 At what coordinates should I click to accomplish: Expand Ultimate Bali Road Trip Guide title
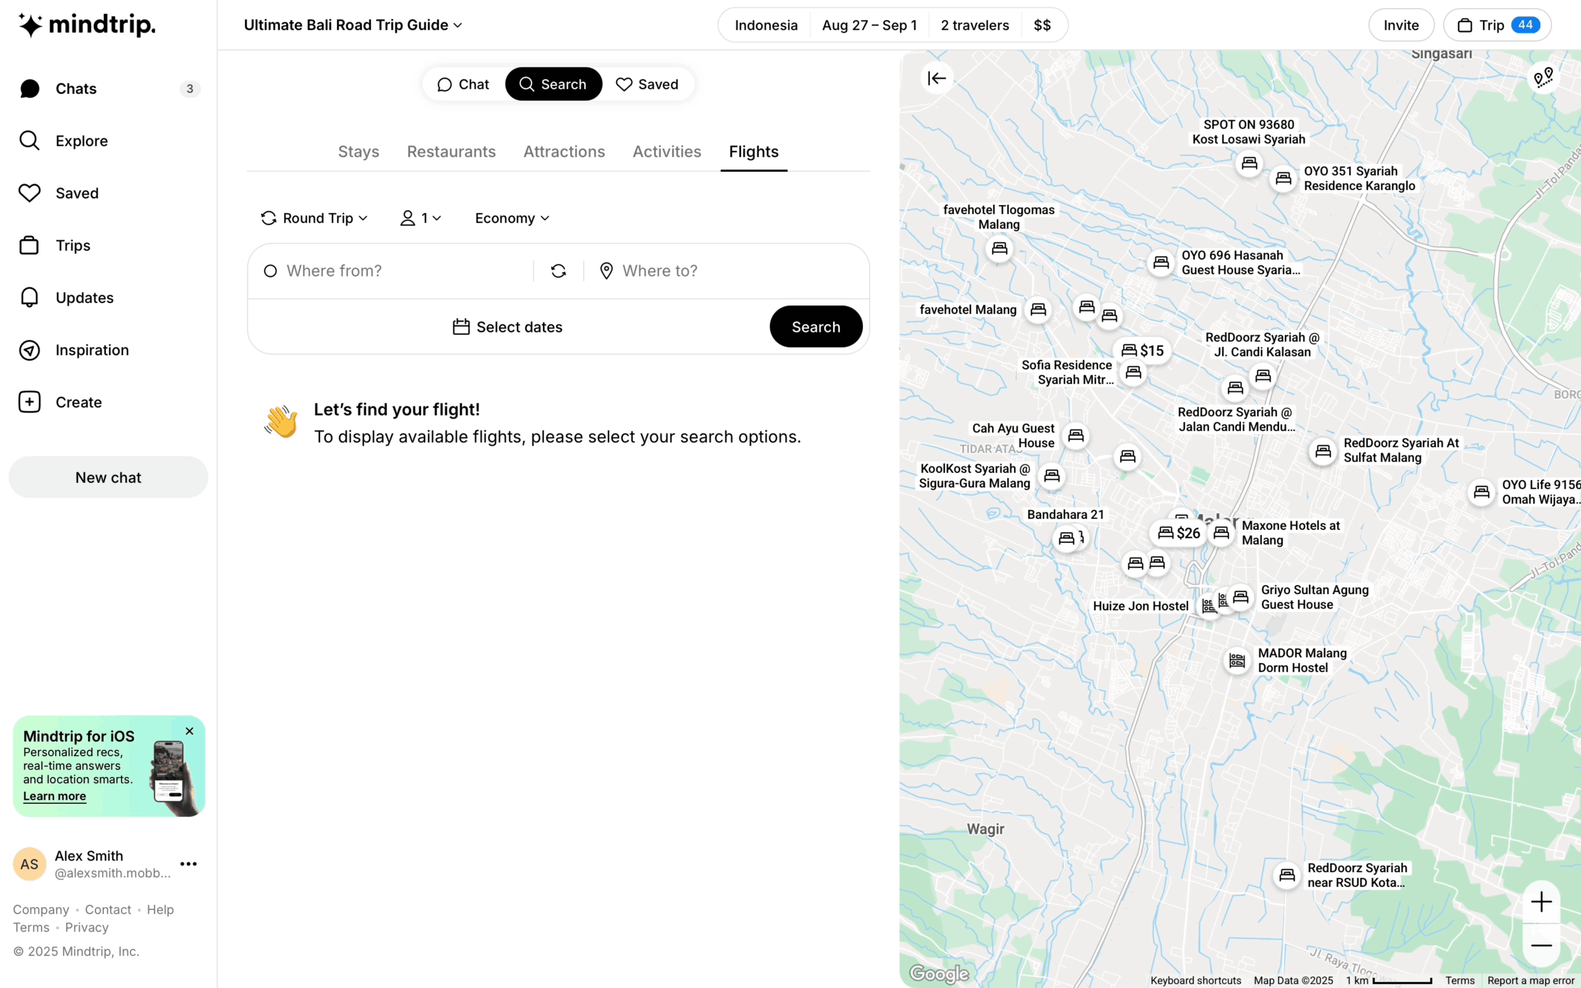click(x=353, y=25)
